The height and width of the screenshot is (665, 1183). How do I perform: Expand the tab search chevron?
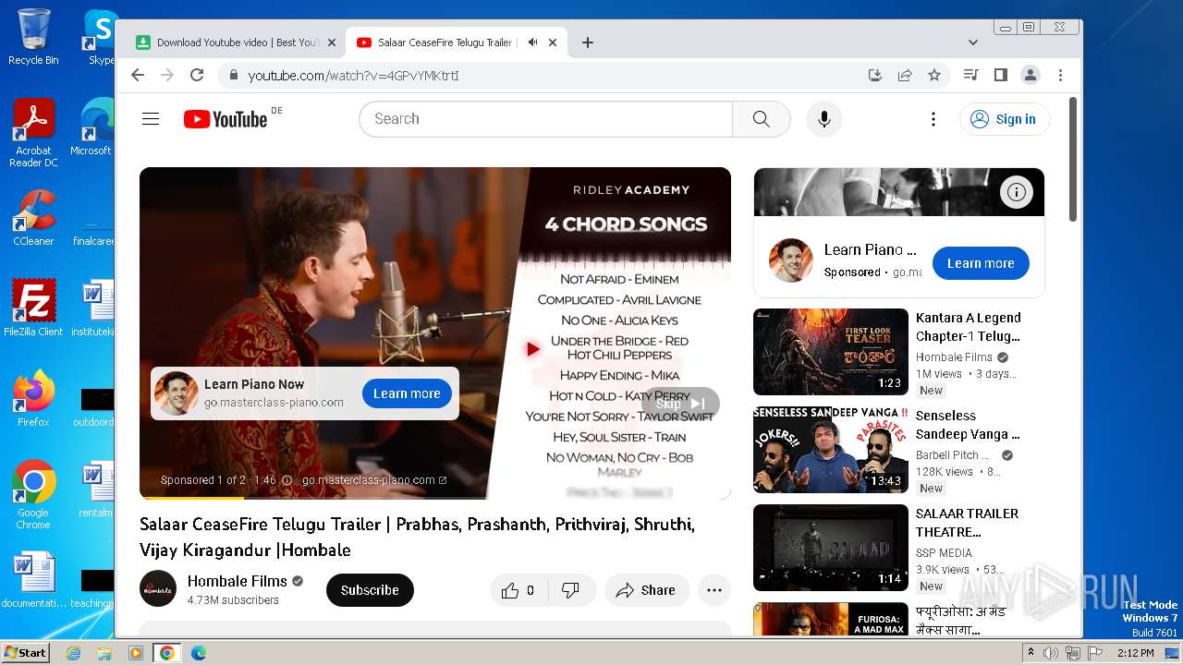click(972, 42)
